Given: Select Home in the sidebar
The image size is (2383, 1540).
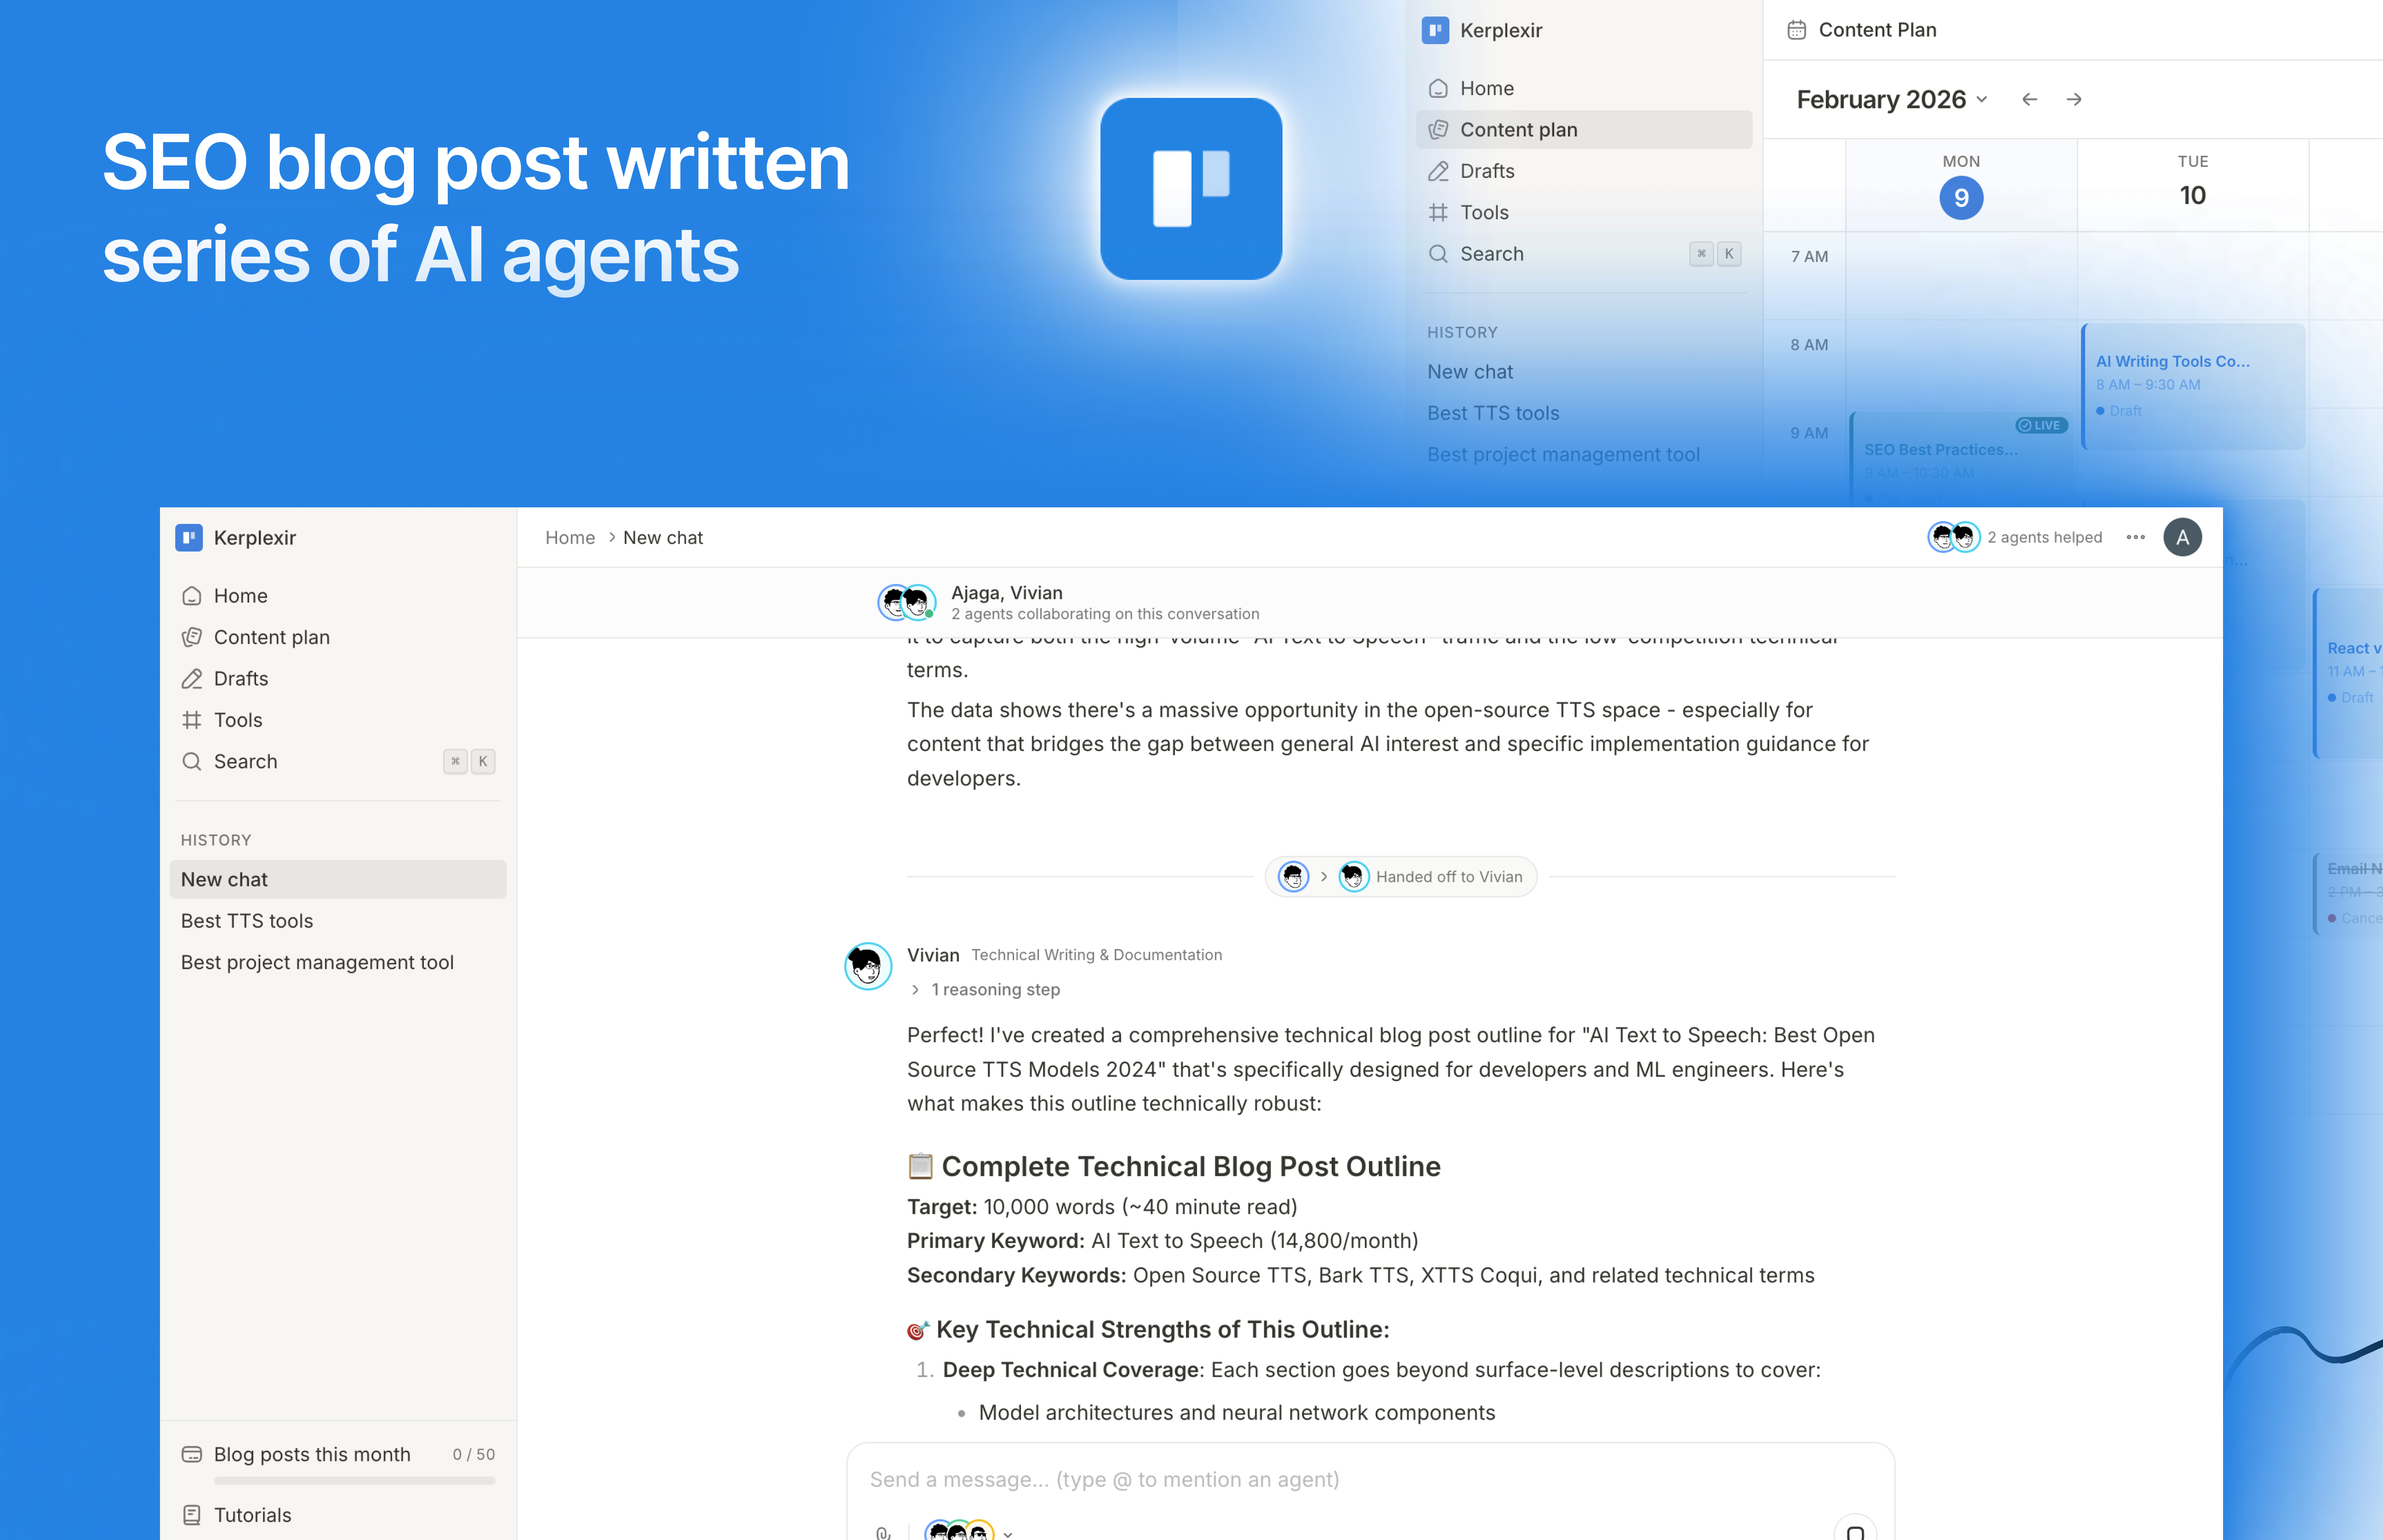Looking at the screenshot, I should tap(240, 595).
